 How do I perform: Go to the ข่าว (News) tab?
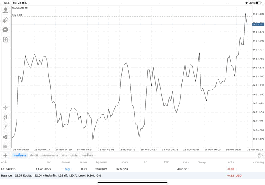coord(64,155)
